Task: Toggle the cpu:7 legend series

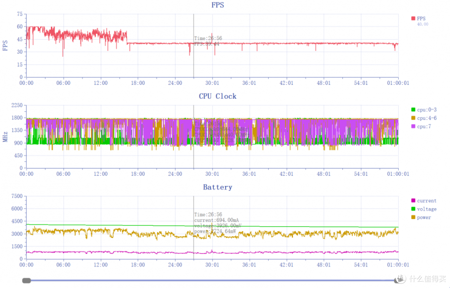Action: tap(421, 126)
